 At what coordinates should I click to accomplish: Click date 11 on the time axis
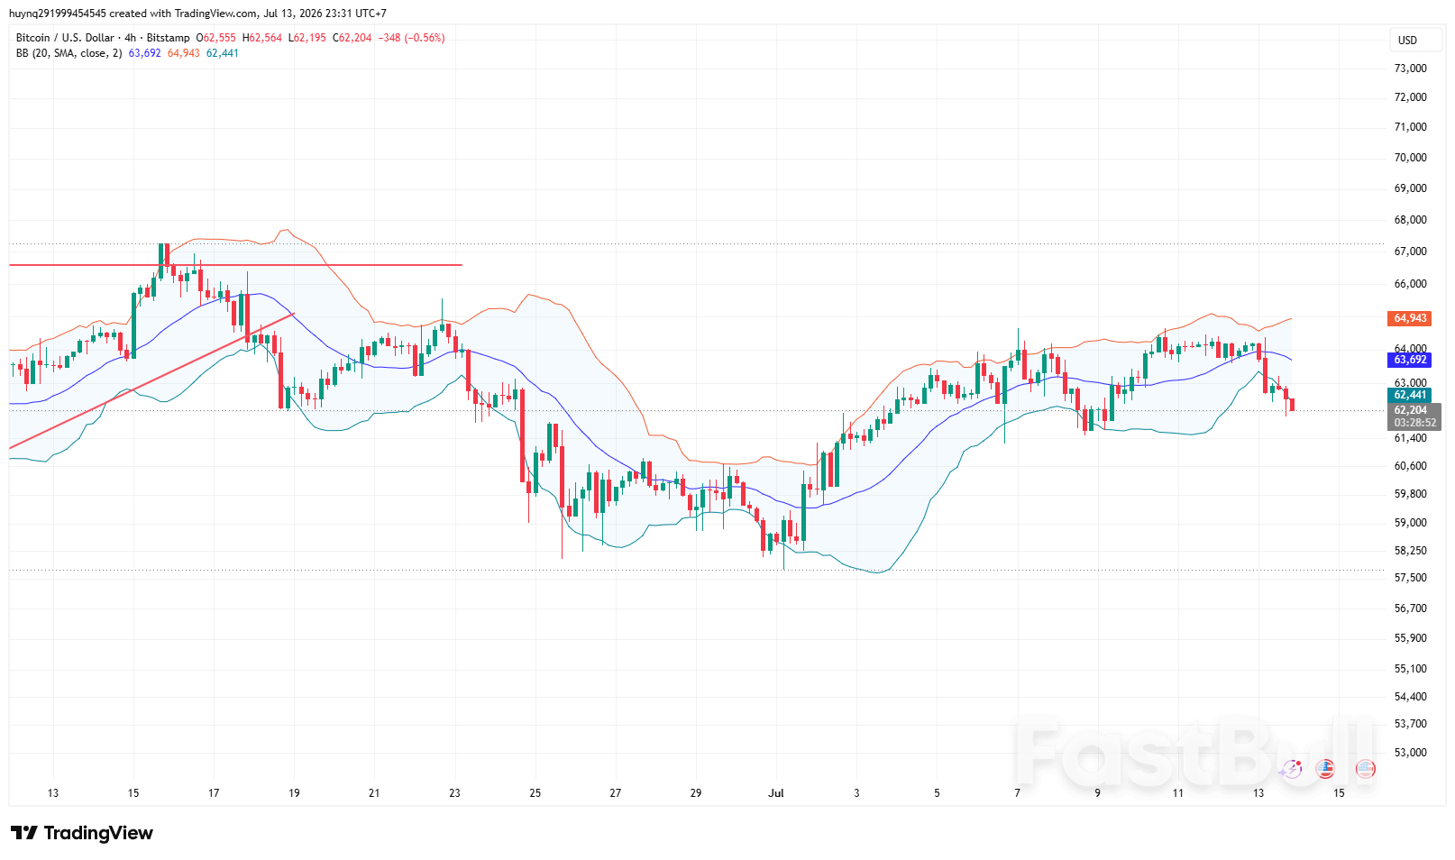(x=1178, y=793)
